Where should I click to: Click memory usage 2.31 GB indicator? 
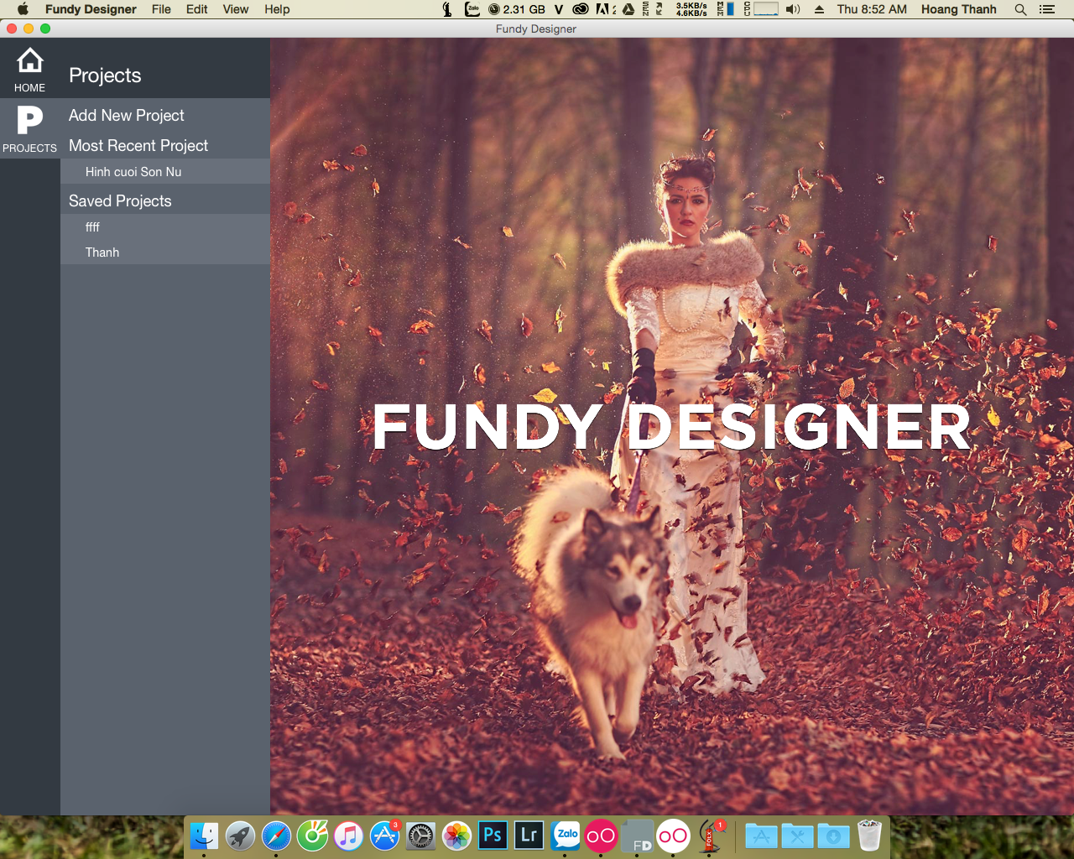tap(517, 9)
